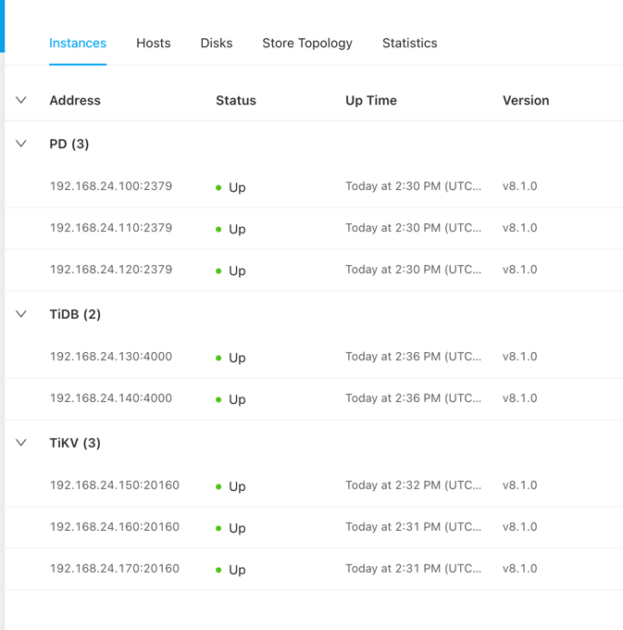Collapse the TiDB (2) group

21,314
